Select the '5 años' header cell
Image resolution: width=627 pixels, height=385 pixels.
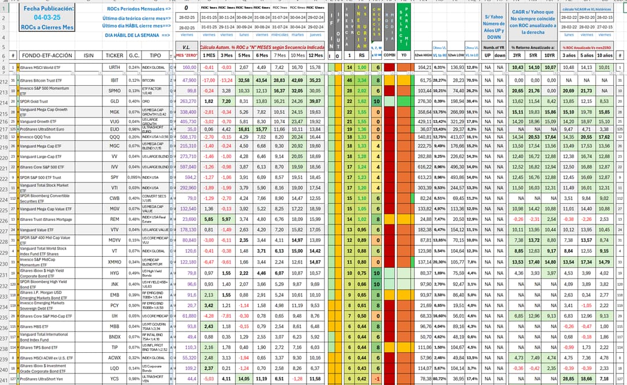pos(587,56)
